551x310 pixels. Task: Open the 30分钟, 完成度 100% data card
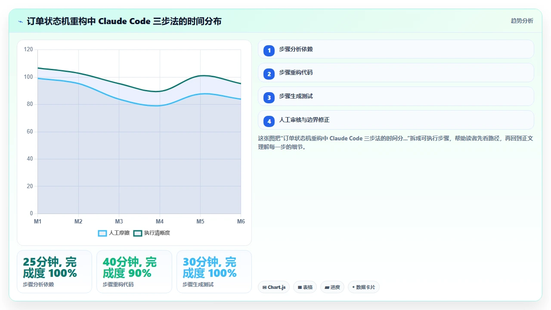pyautogui.click(x=214, y=272)
